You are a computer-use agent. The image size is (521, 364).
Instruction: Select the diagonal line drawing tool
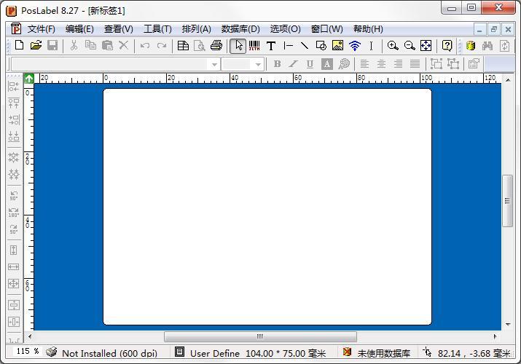click(x=305, y=46)
